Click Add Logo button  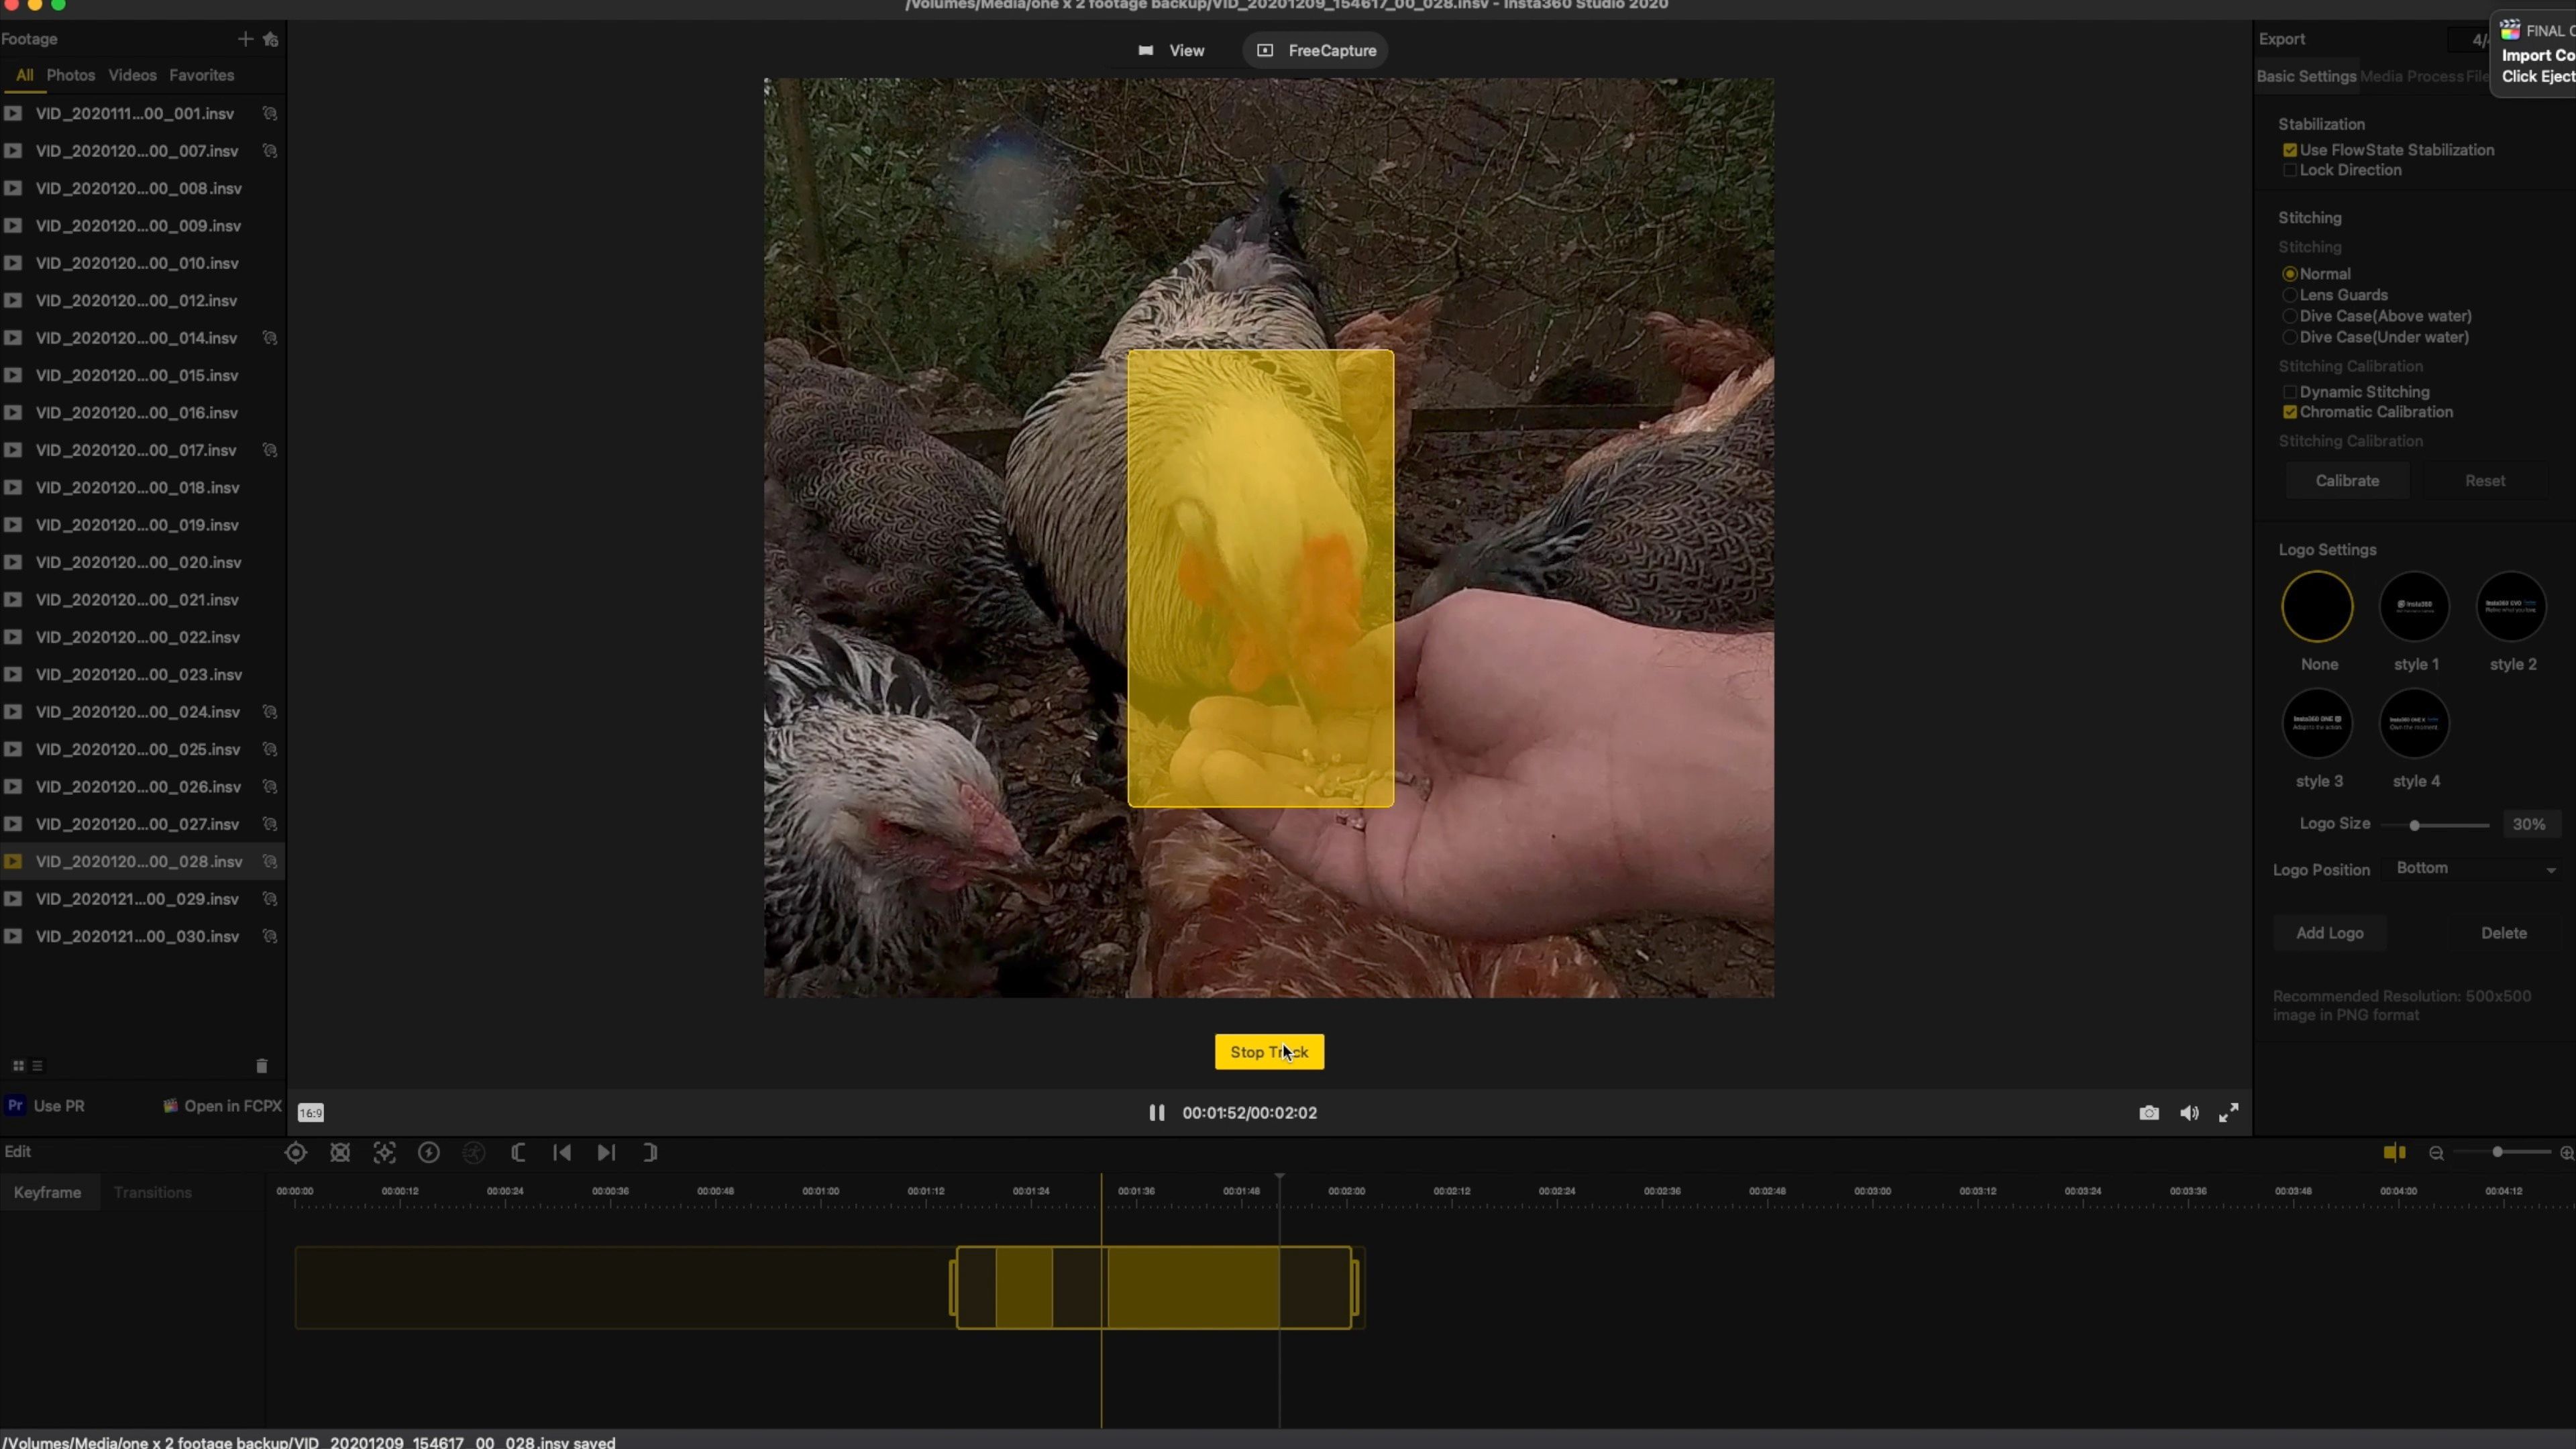tap(2330, 933)
